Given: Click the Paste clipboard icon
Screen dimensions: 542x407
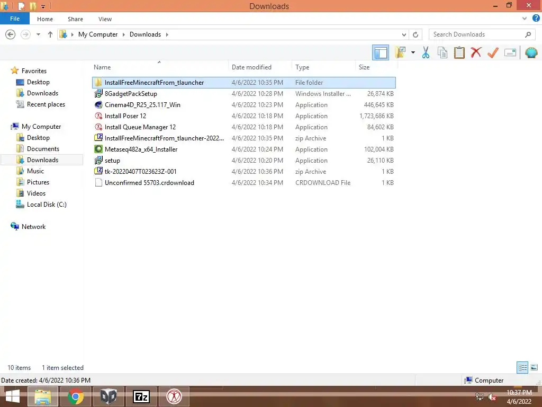Looking at the screenshot, I should pyautogui.click(x=459, y=52).
